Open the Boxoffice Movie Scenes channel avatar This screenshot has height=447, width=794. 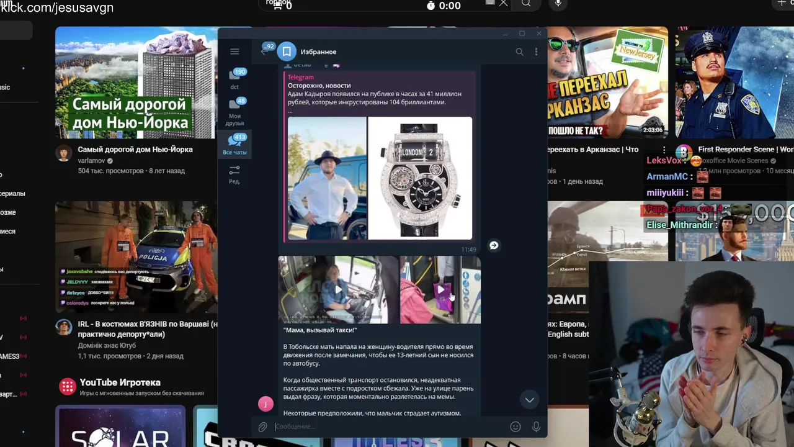click(684, 153)
